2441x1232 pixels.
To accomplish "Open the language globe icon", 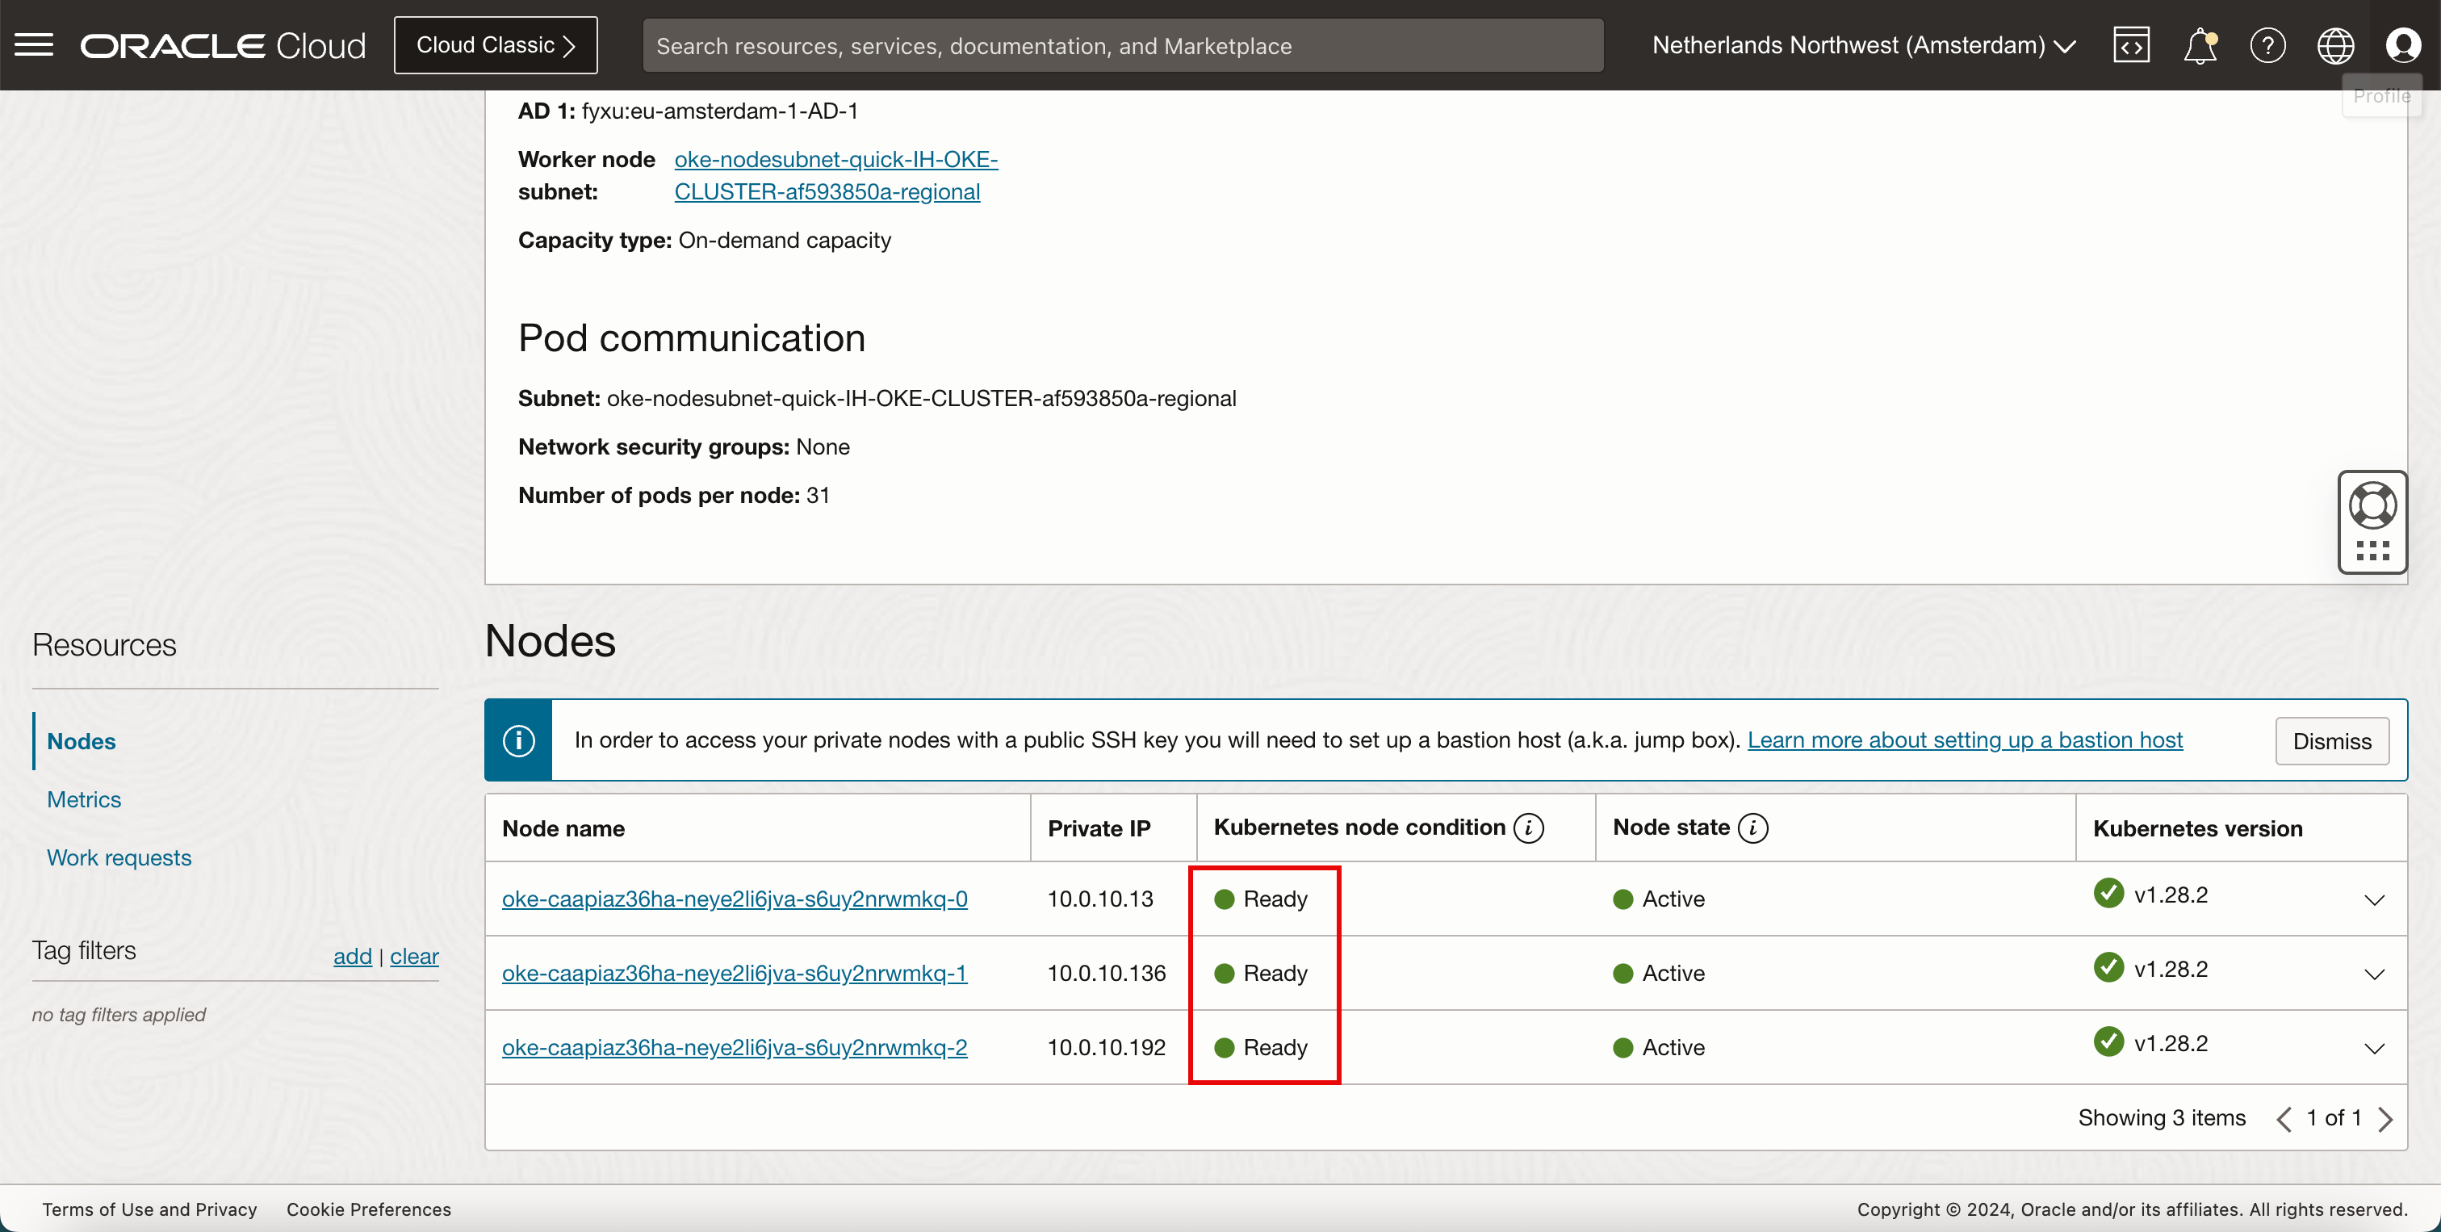I will pos(2335,44).
